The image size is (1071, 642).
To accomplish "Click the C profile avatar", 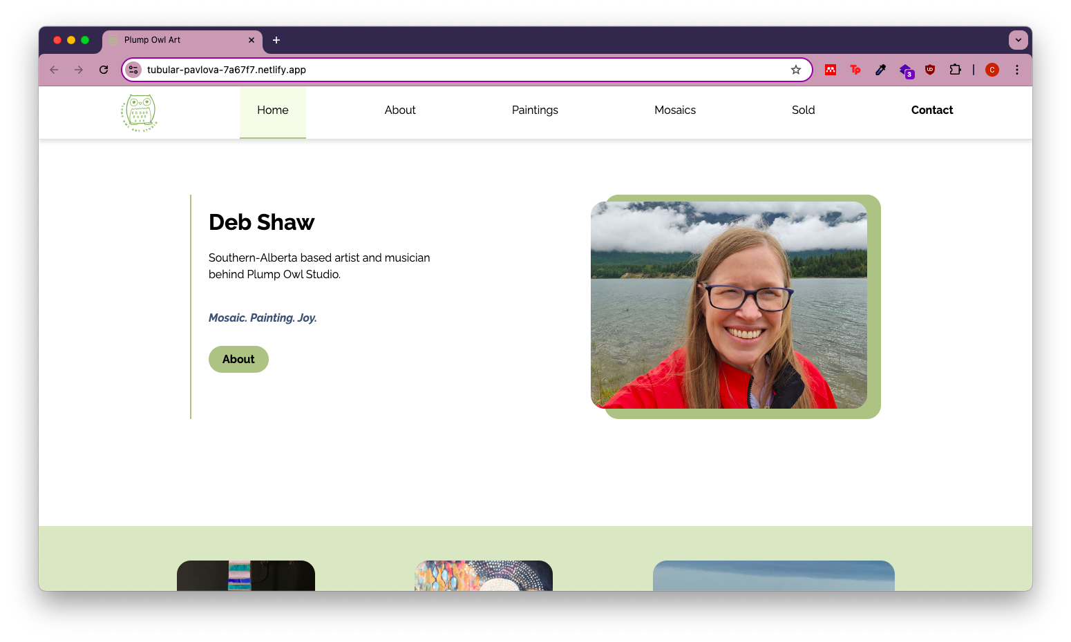I will (992, 70).
